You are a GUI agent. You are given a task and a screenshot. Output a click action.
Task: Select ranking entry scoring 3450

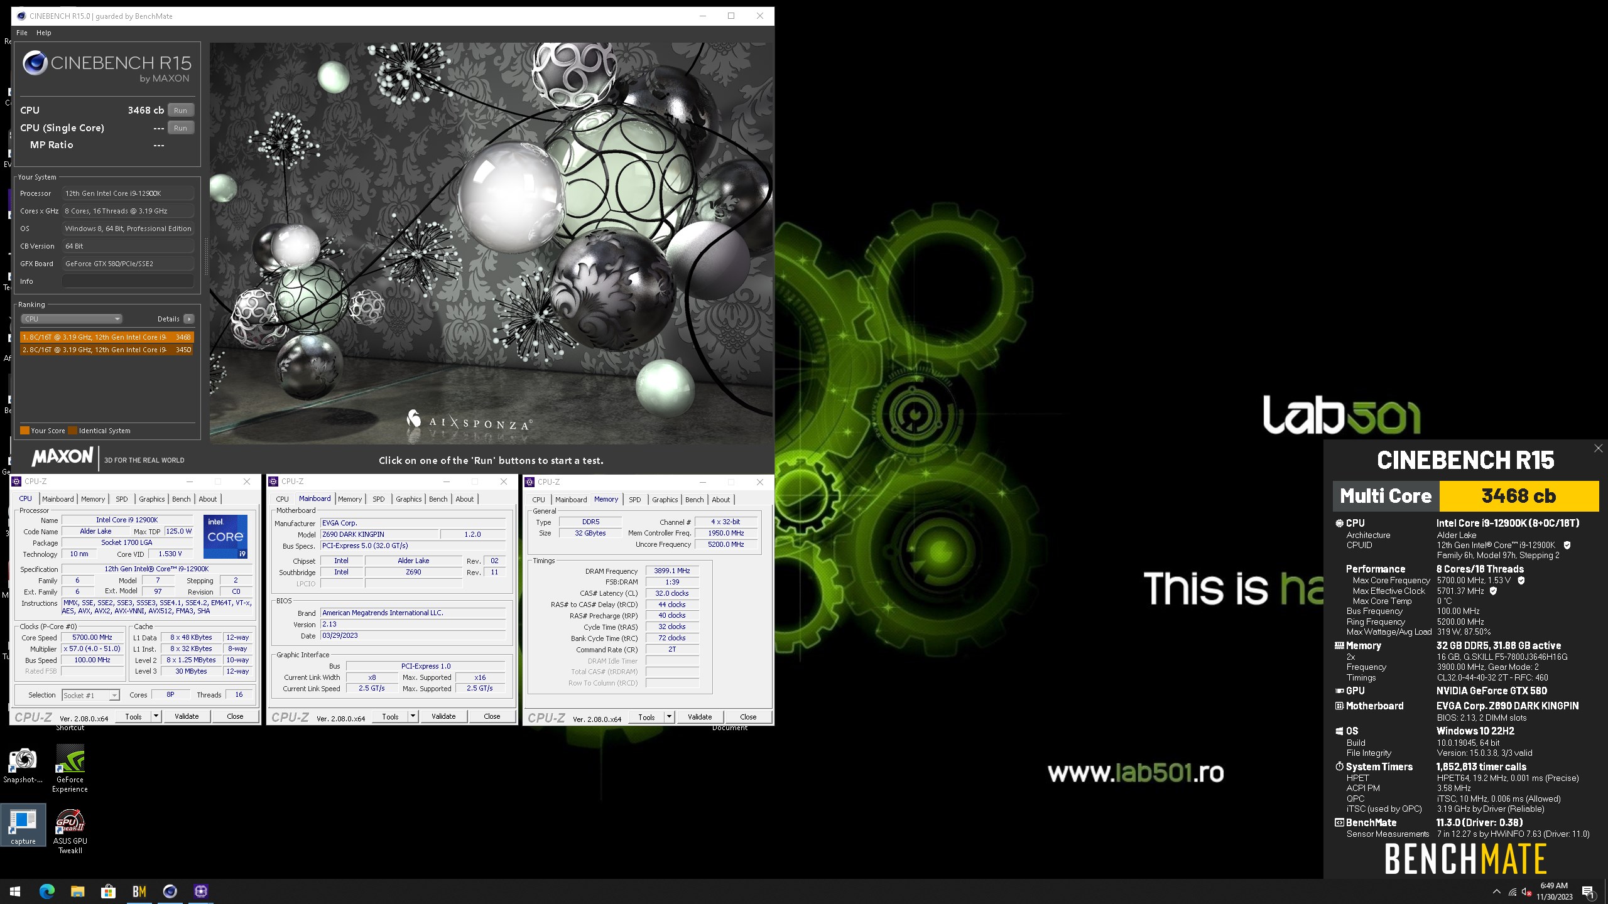(x=107, y=350)
